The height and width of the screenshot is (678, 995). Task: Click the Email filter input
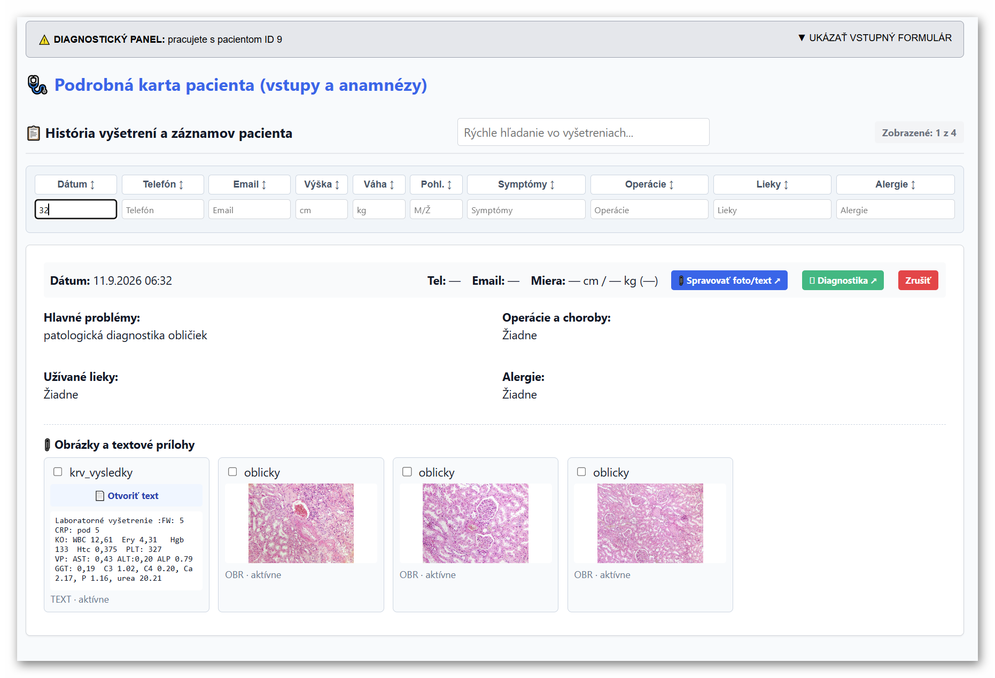(250, 209)
